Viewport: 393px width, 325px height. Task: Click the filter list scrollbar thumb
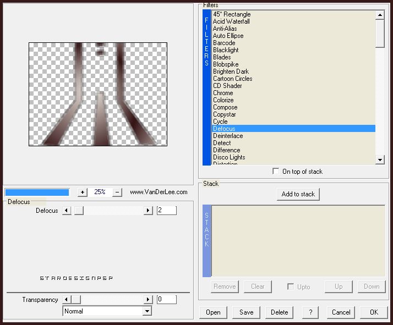pyautogui.click(x=380, y=34)
